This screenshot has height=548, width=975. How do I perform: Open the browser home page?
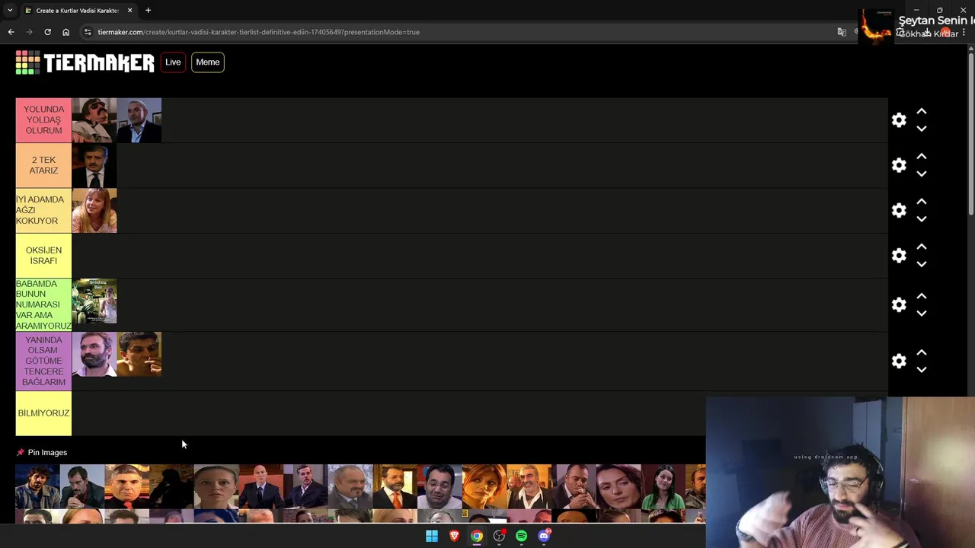tap(66, 32)
